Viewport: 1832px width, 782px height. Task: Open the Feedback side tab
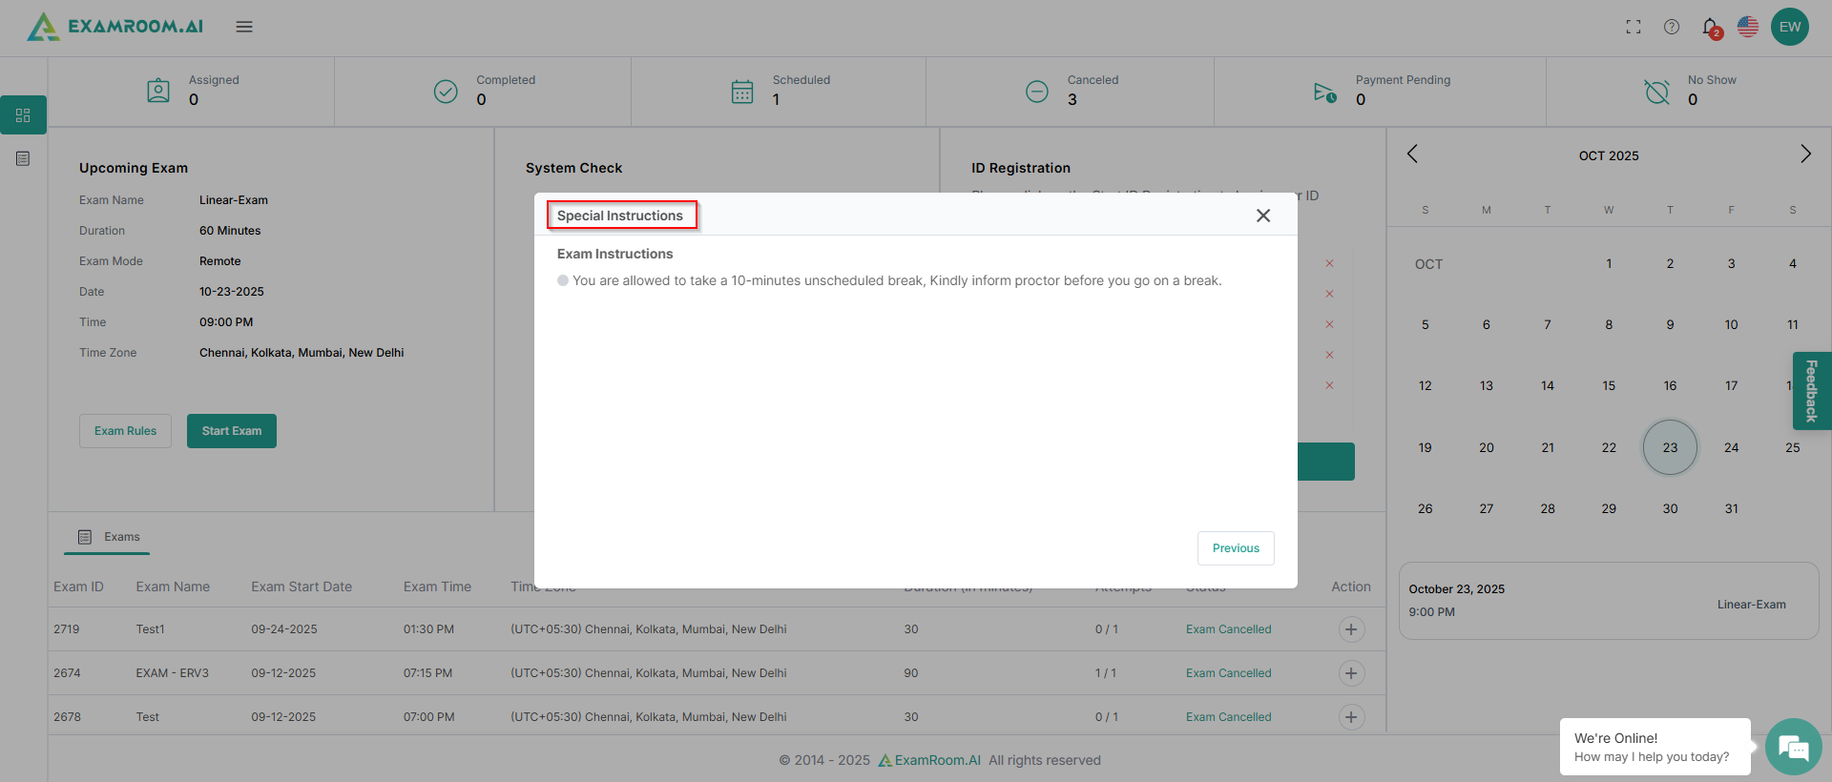[1811, 391]
